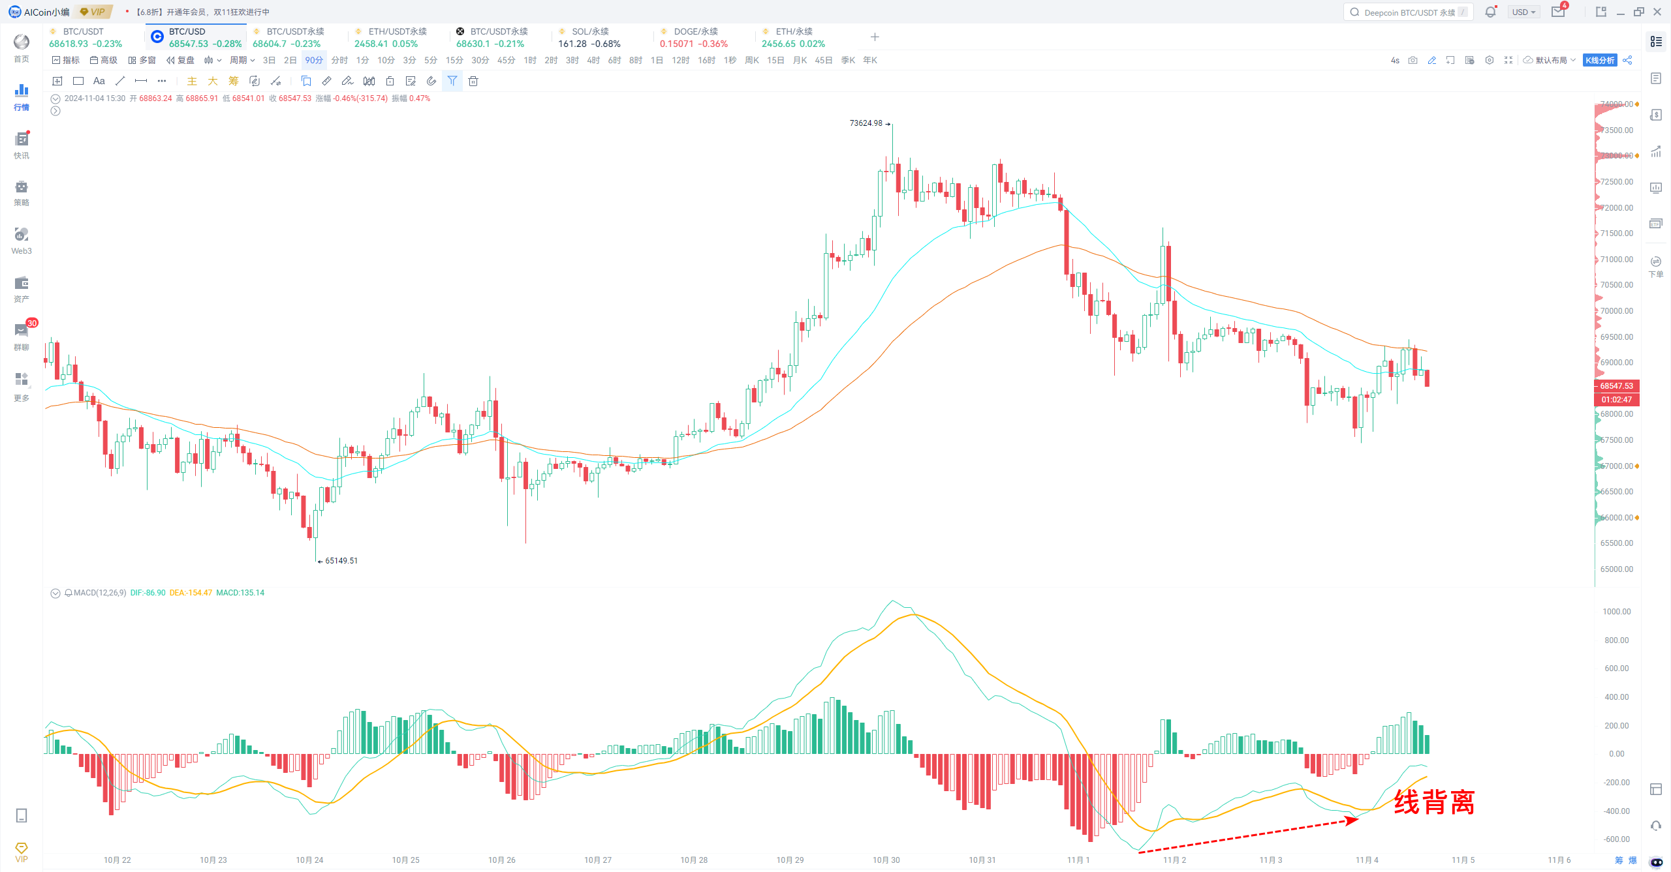Image resolution: width=1671 pixels, height=872 pixels.
Task: Open notifications bell icon
Action: tap(1490, 12)
